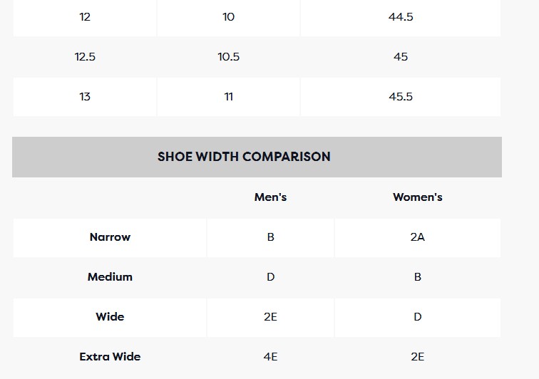Select the men's narrow B cell
Viewport: 539px width, 379px height.
(x=270, y=237)
